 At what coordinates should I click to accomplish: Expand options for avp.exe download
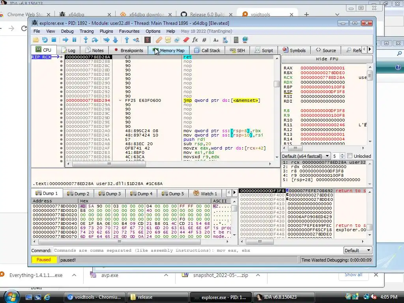tap(166, 275)
